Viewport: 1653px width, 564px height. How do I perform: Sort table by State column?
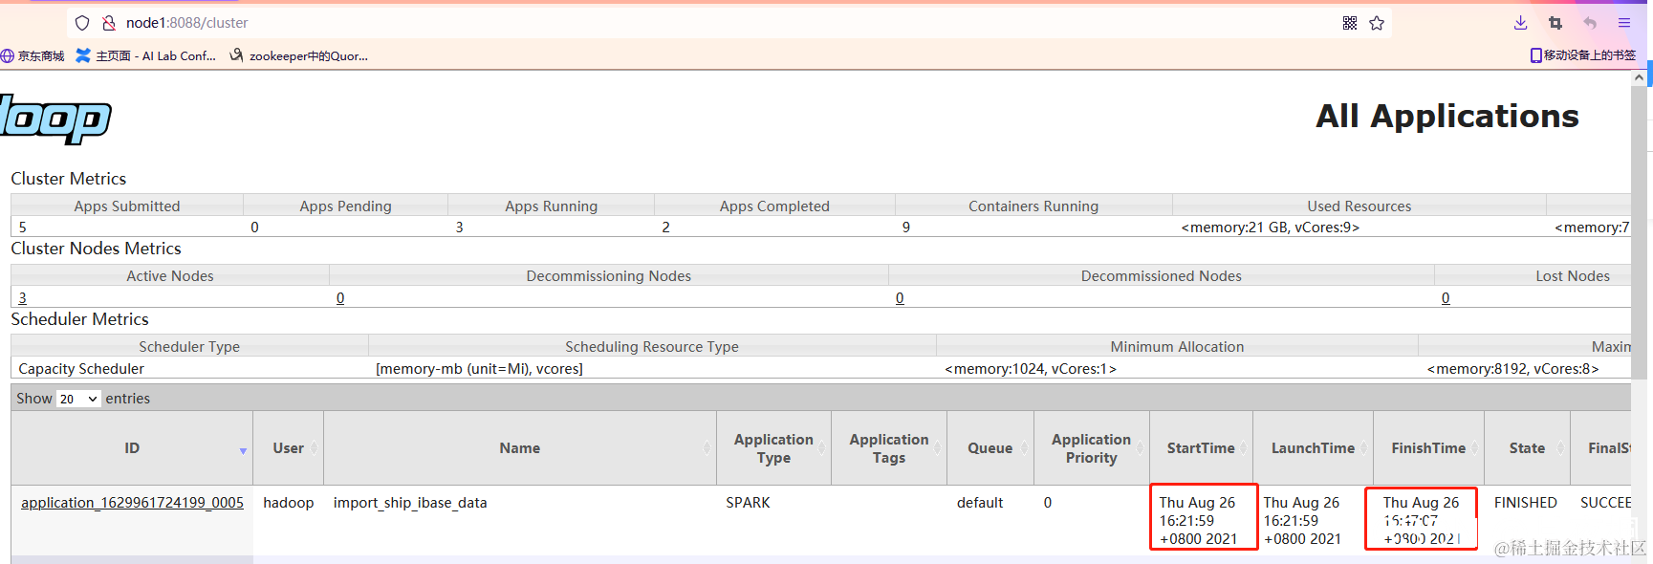point(1527,448)
